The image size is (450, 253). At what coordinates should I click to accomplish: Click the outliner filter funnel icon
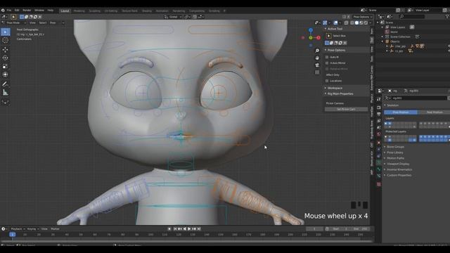click(x=447, y=17)
